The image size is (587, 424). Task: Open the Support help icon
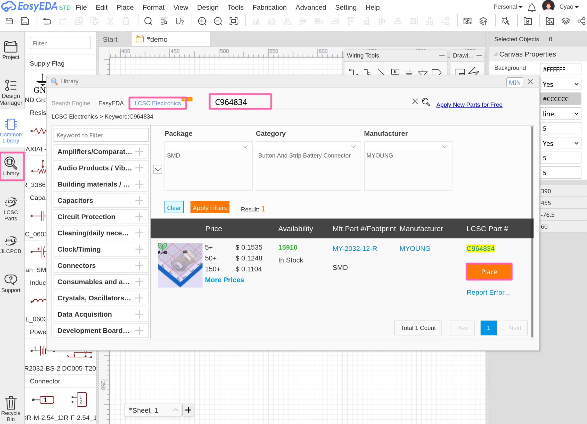[x=11, y=283]
